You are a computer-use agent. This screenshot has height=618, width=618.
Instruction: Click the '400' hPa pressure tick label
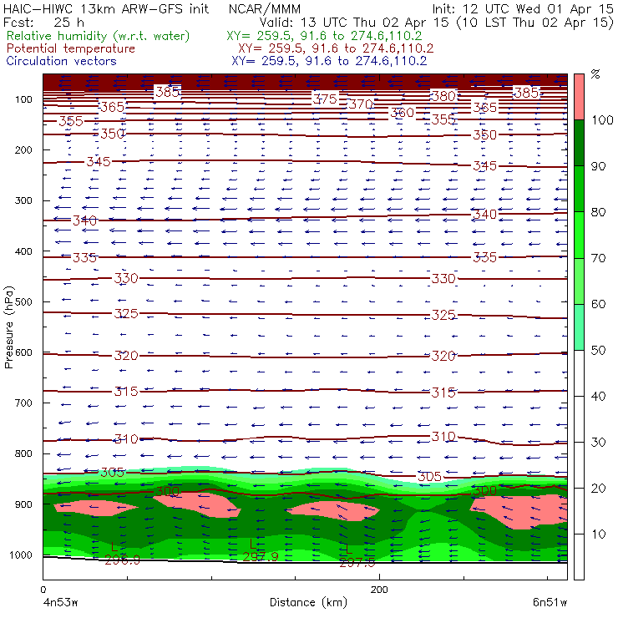23,251
